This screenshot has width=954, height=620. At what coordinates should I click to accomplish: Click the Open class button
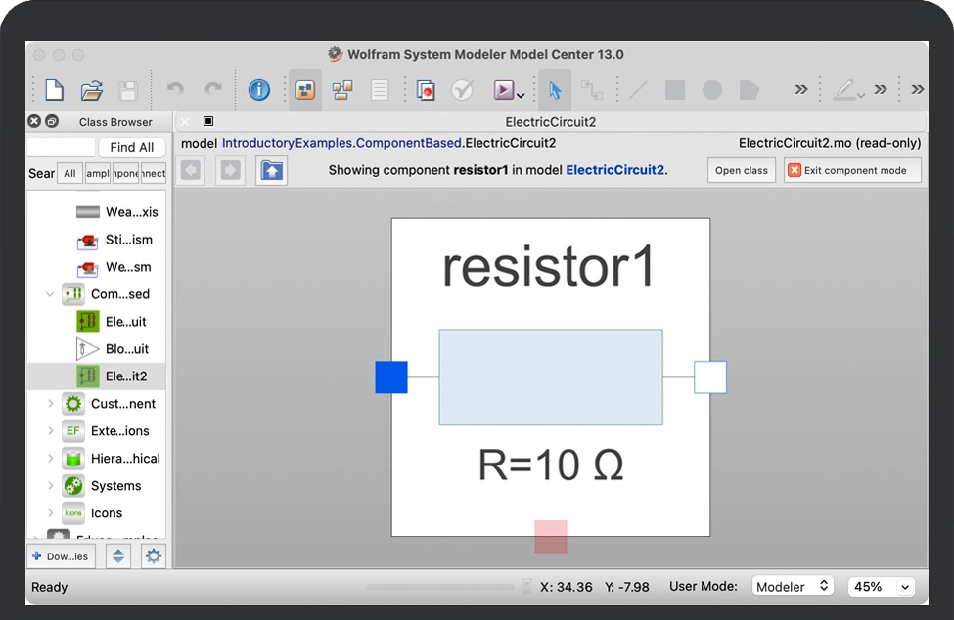[x=741, y=170]
